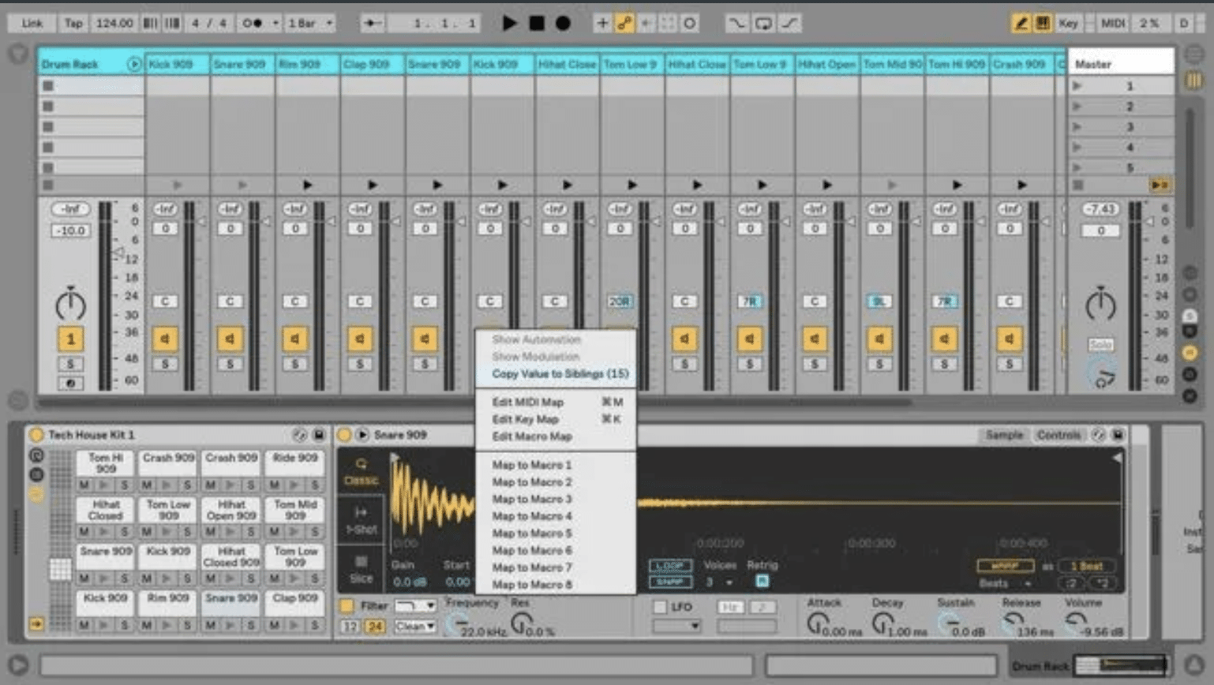1214x685 pixels.
Task: Toggle the computer MIDI keyboard icon
Action: click(x=1043, y=23)
